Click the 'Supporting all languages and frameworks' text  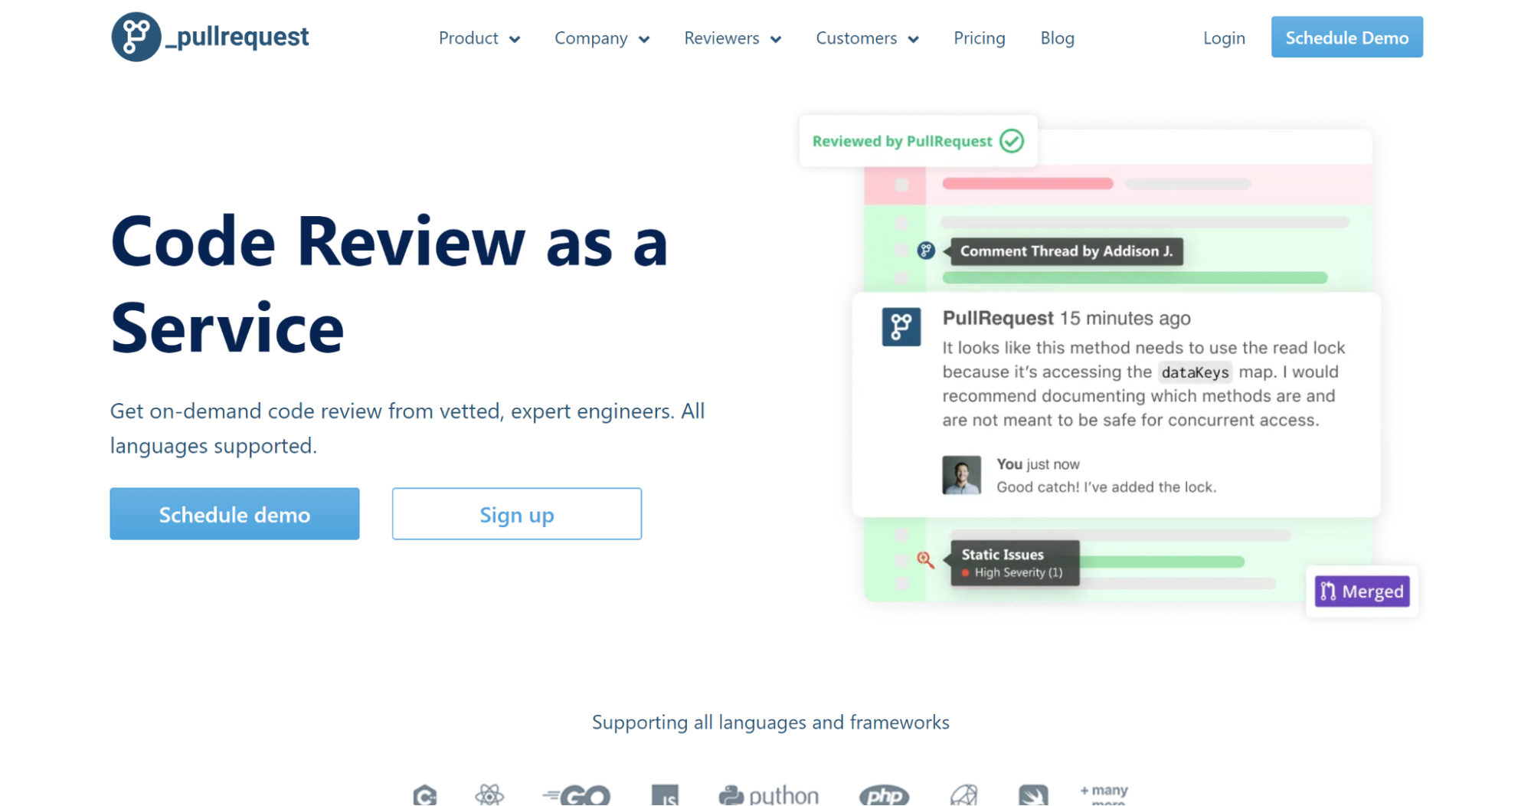[x=770, y=722]
